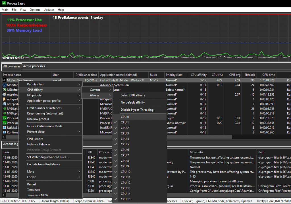Click Instance Balancer in the context menu
291x204 pixels.
point(51,144)
